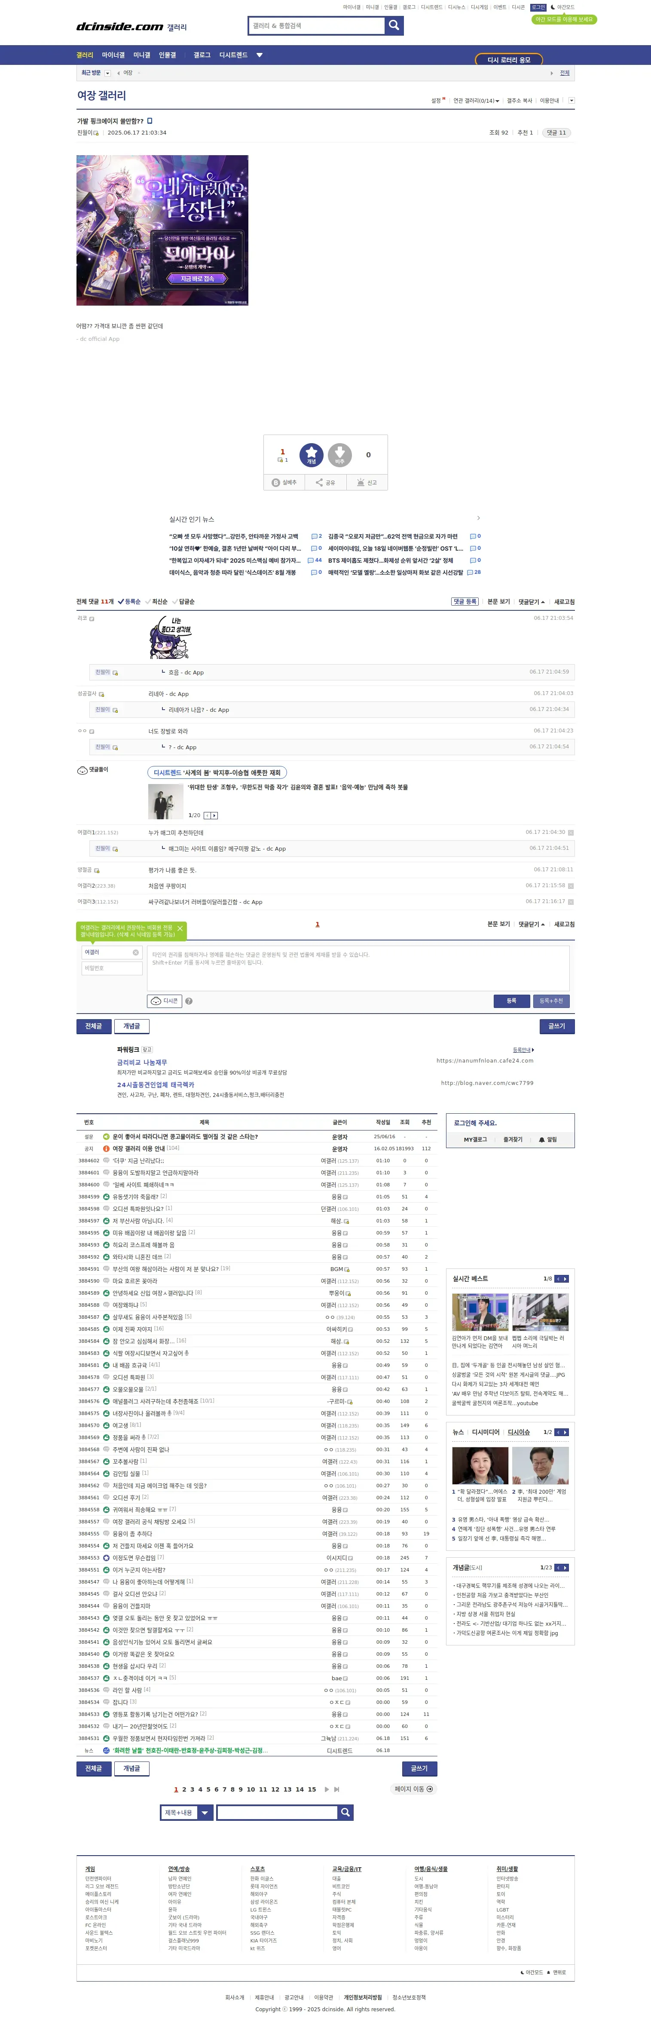Image resolution: width=651 pixels, height=2034 pixels.
Task: Click the 개념 star recommend icon
Action: click(311, 455)
